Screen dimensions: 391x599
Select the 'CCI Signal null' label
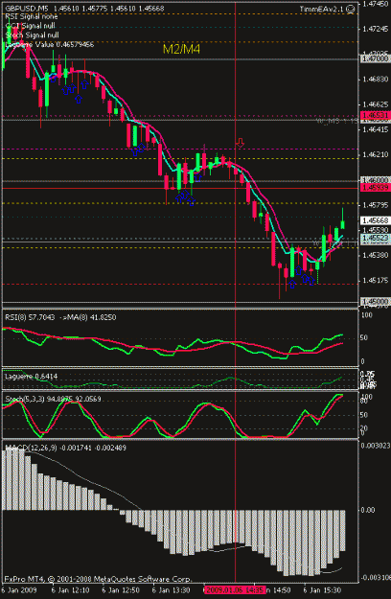(x=30, y=26)
